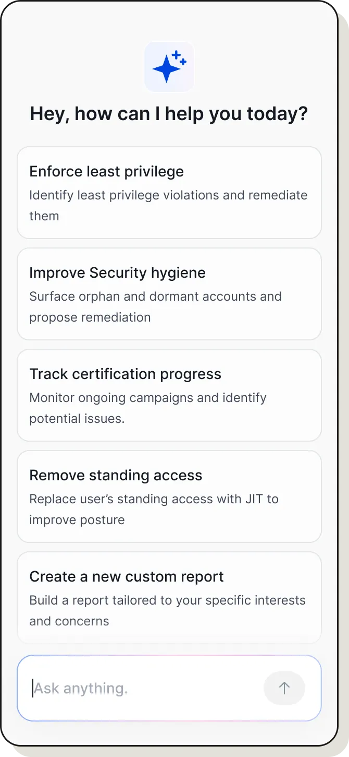This screenshot has height=757, width=349.
Task: Tap the circular submit icon beside the input
Action: click(284, 688)
